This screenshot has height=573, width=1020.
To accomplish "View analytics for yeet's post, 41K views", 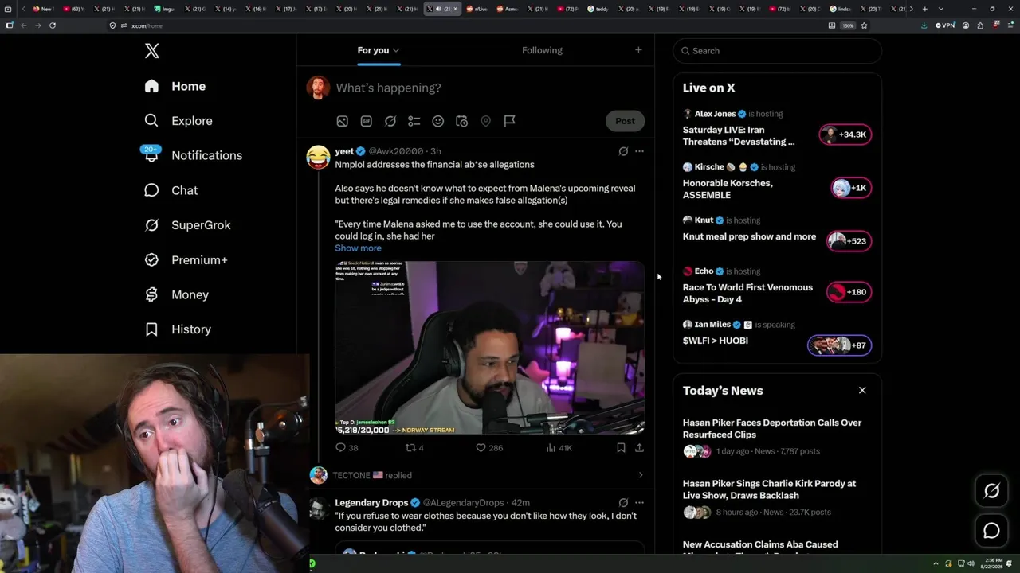I will point(559,448).
